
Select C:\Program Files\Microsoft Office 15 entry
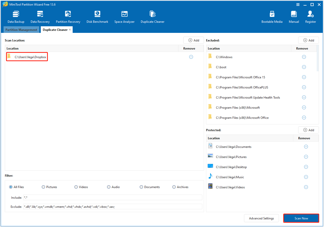(x=261, y=77)
